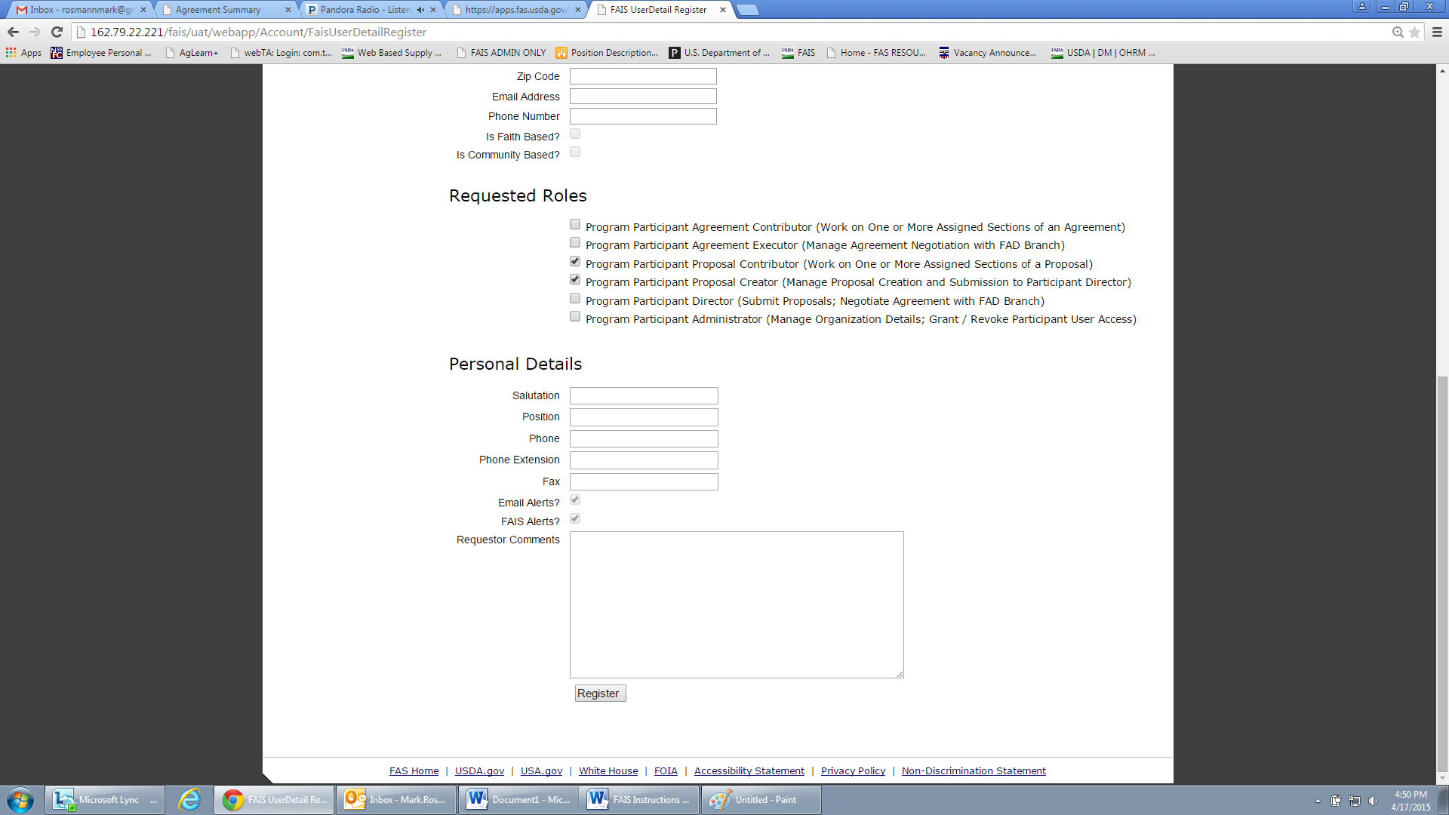Switch to the Agreement Summary tab
The image size is (1449, 815).
219,10
